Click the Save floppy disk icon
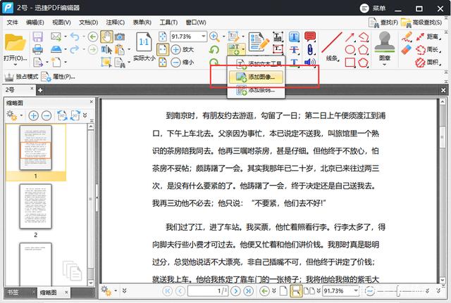 click(x=37, y=37)
